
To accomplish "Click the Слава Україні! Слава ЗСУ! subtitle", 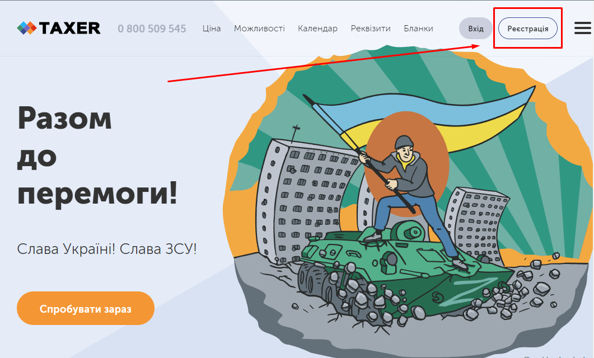I will coord(107,249).
